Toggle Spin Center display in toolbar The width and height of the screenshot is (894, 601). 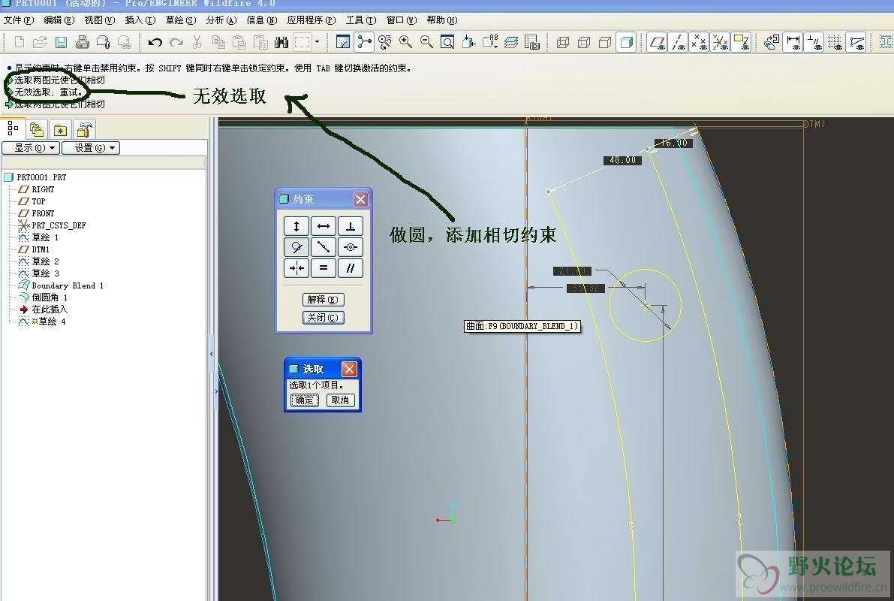pyautogui.click(x=364, y=42)
